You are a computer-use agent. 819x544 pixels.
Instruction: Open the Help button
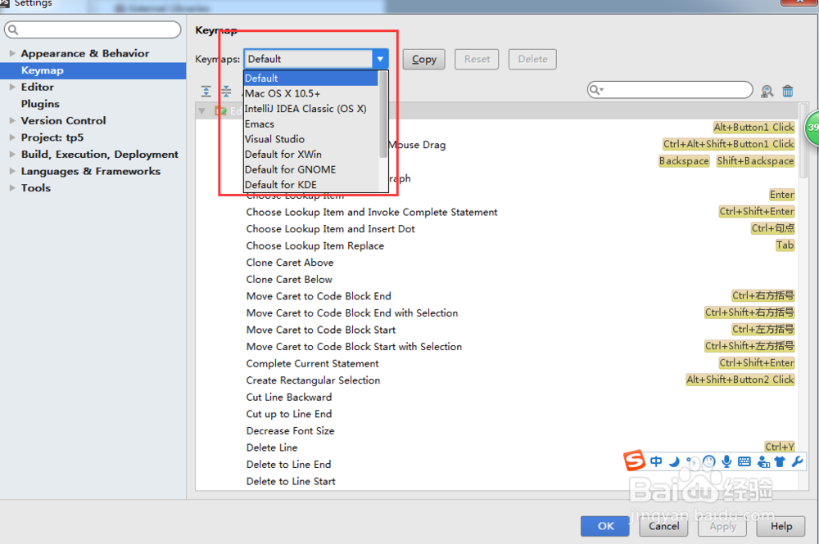coord(781,526)
